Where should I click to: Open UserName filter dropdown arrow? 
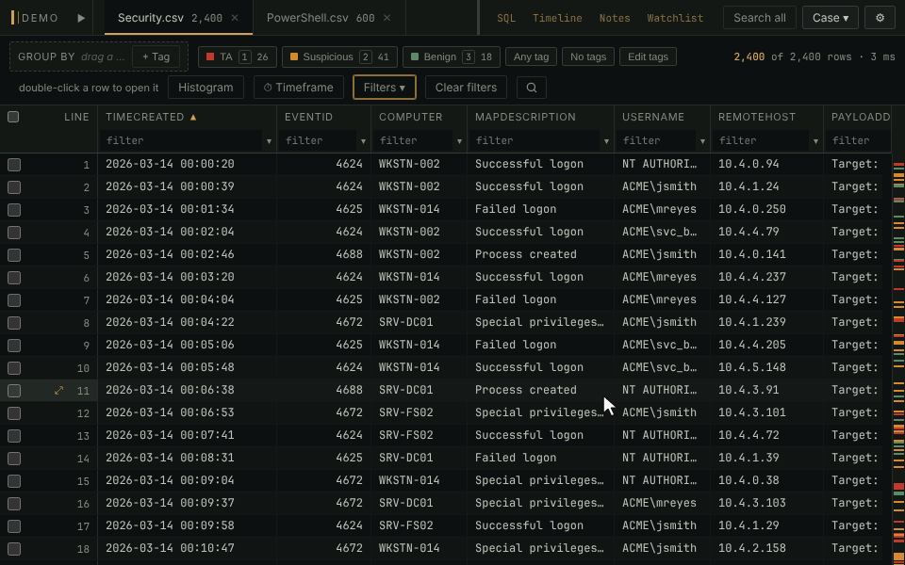[x=702, y=141]
